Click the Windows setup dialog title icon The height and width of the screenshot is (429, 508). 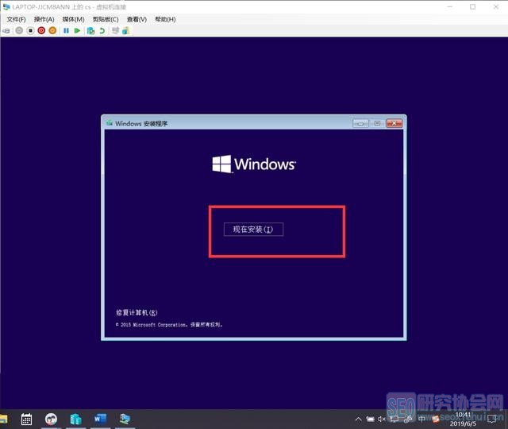pos(110,123)
